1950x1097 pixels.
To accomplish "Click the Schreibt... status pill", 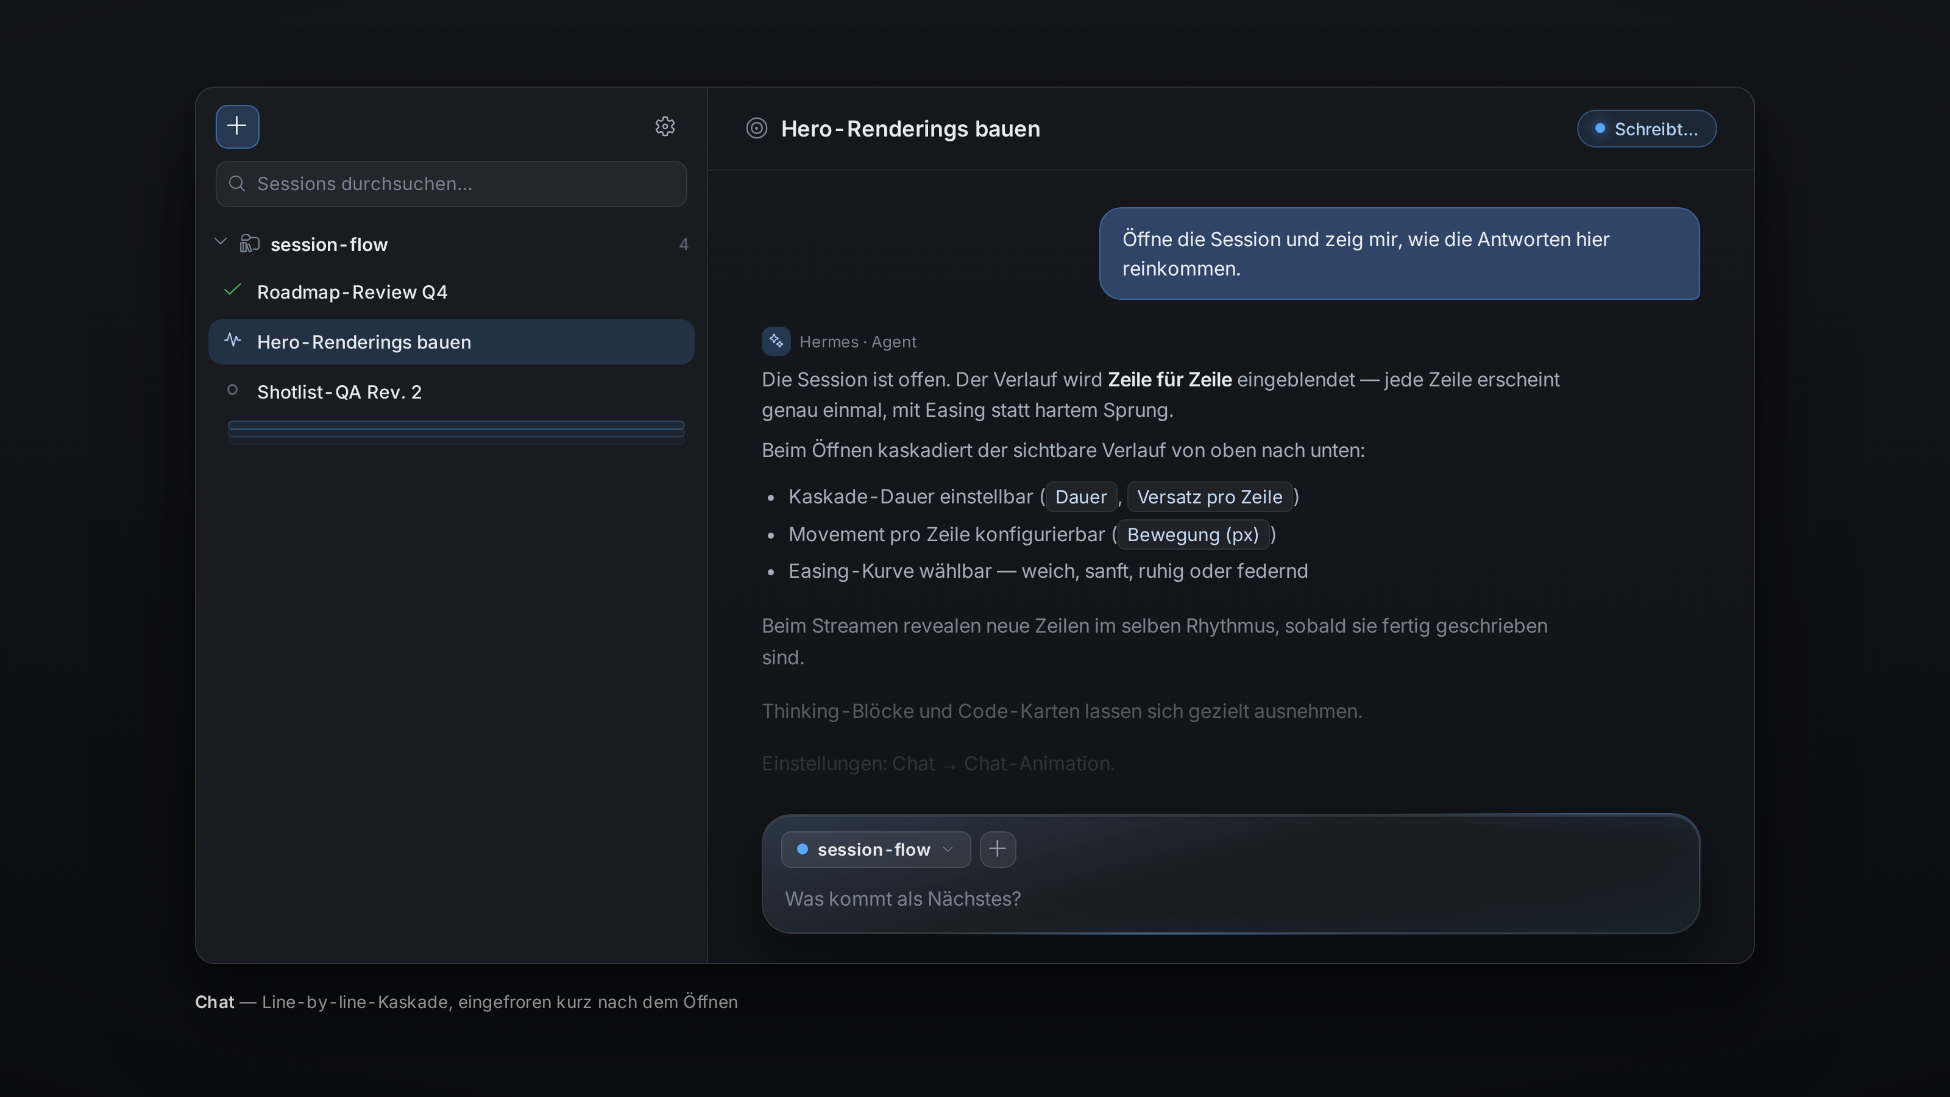I will [1647, 129].
